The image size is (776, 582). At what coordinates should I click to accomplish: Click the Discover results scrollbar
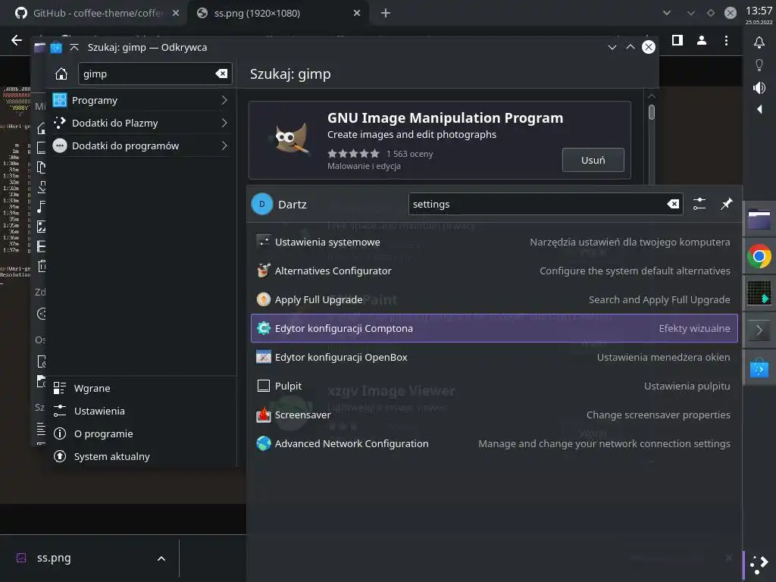pyautogui.click(x=651, y=112)
